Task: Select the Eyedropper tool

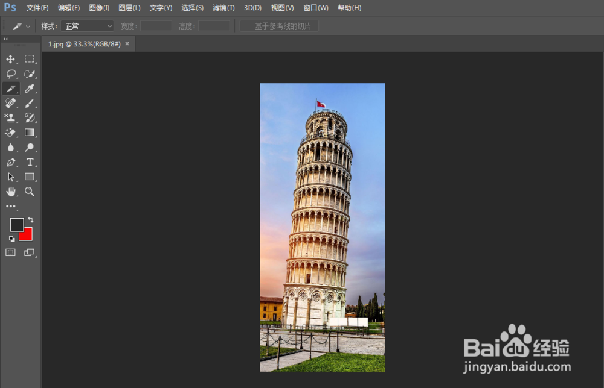Action: click(x=30, y=89)
